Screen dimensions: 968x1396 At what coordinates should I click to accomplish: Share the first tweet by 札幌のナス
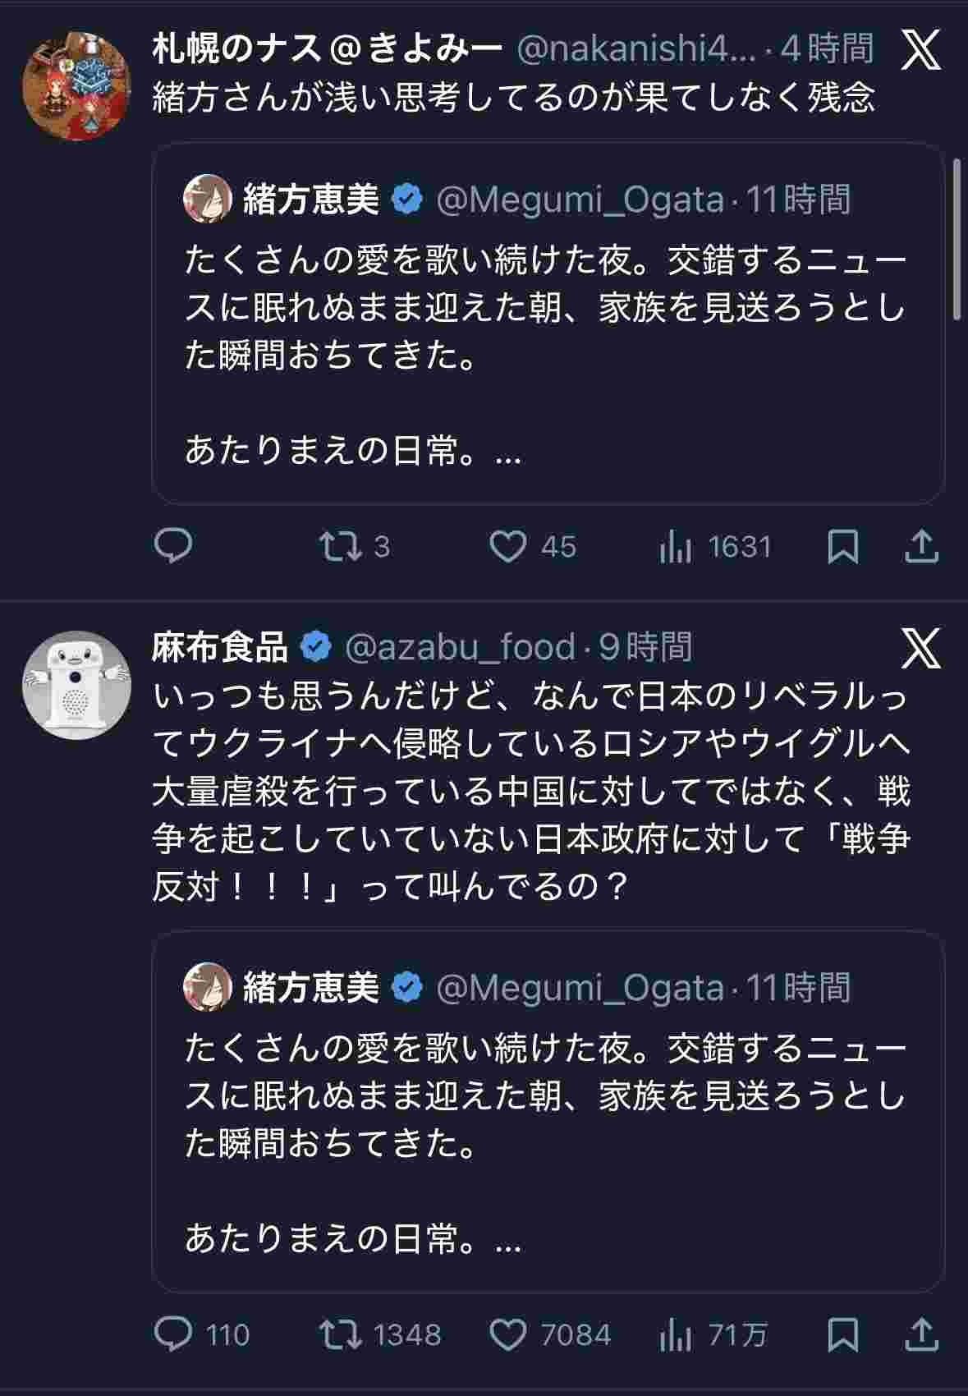[921, 546]
